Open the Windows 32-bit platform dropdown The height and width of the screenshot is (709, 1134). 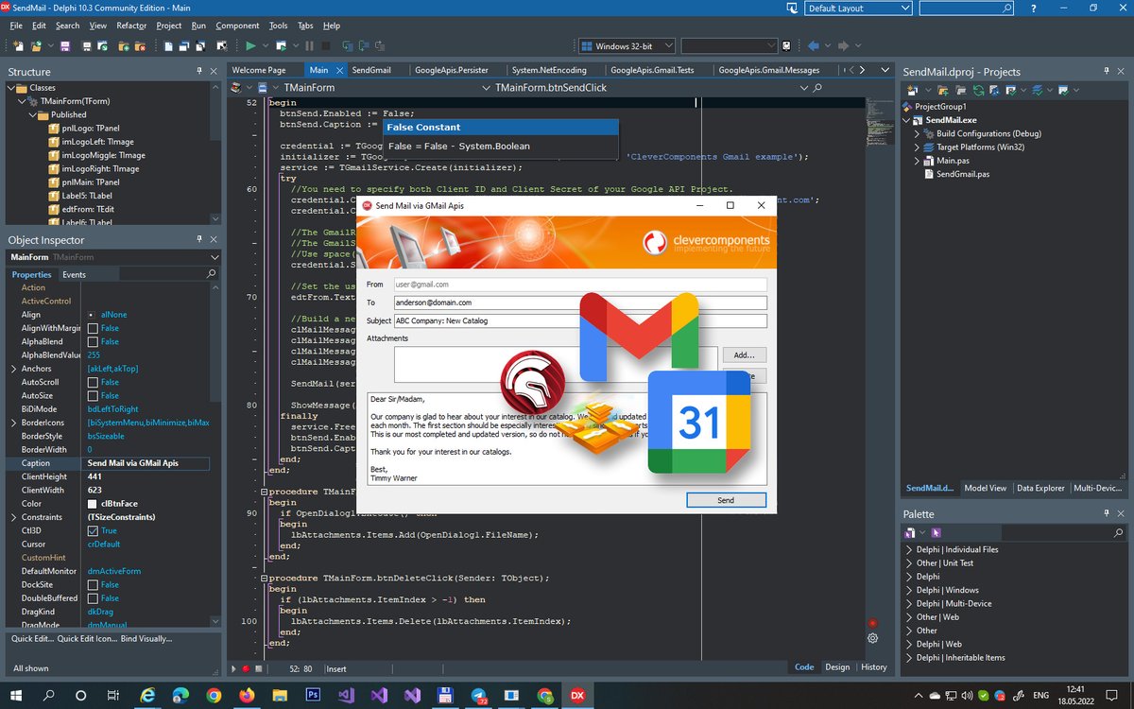click(627, 45)
